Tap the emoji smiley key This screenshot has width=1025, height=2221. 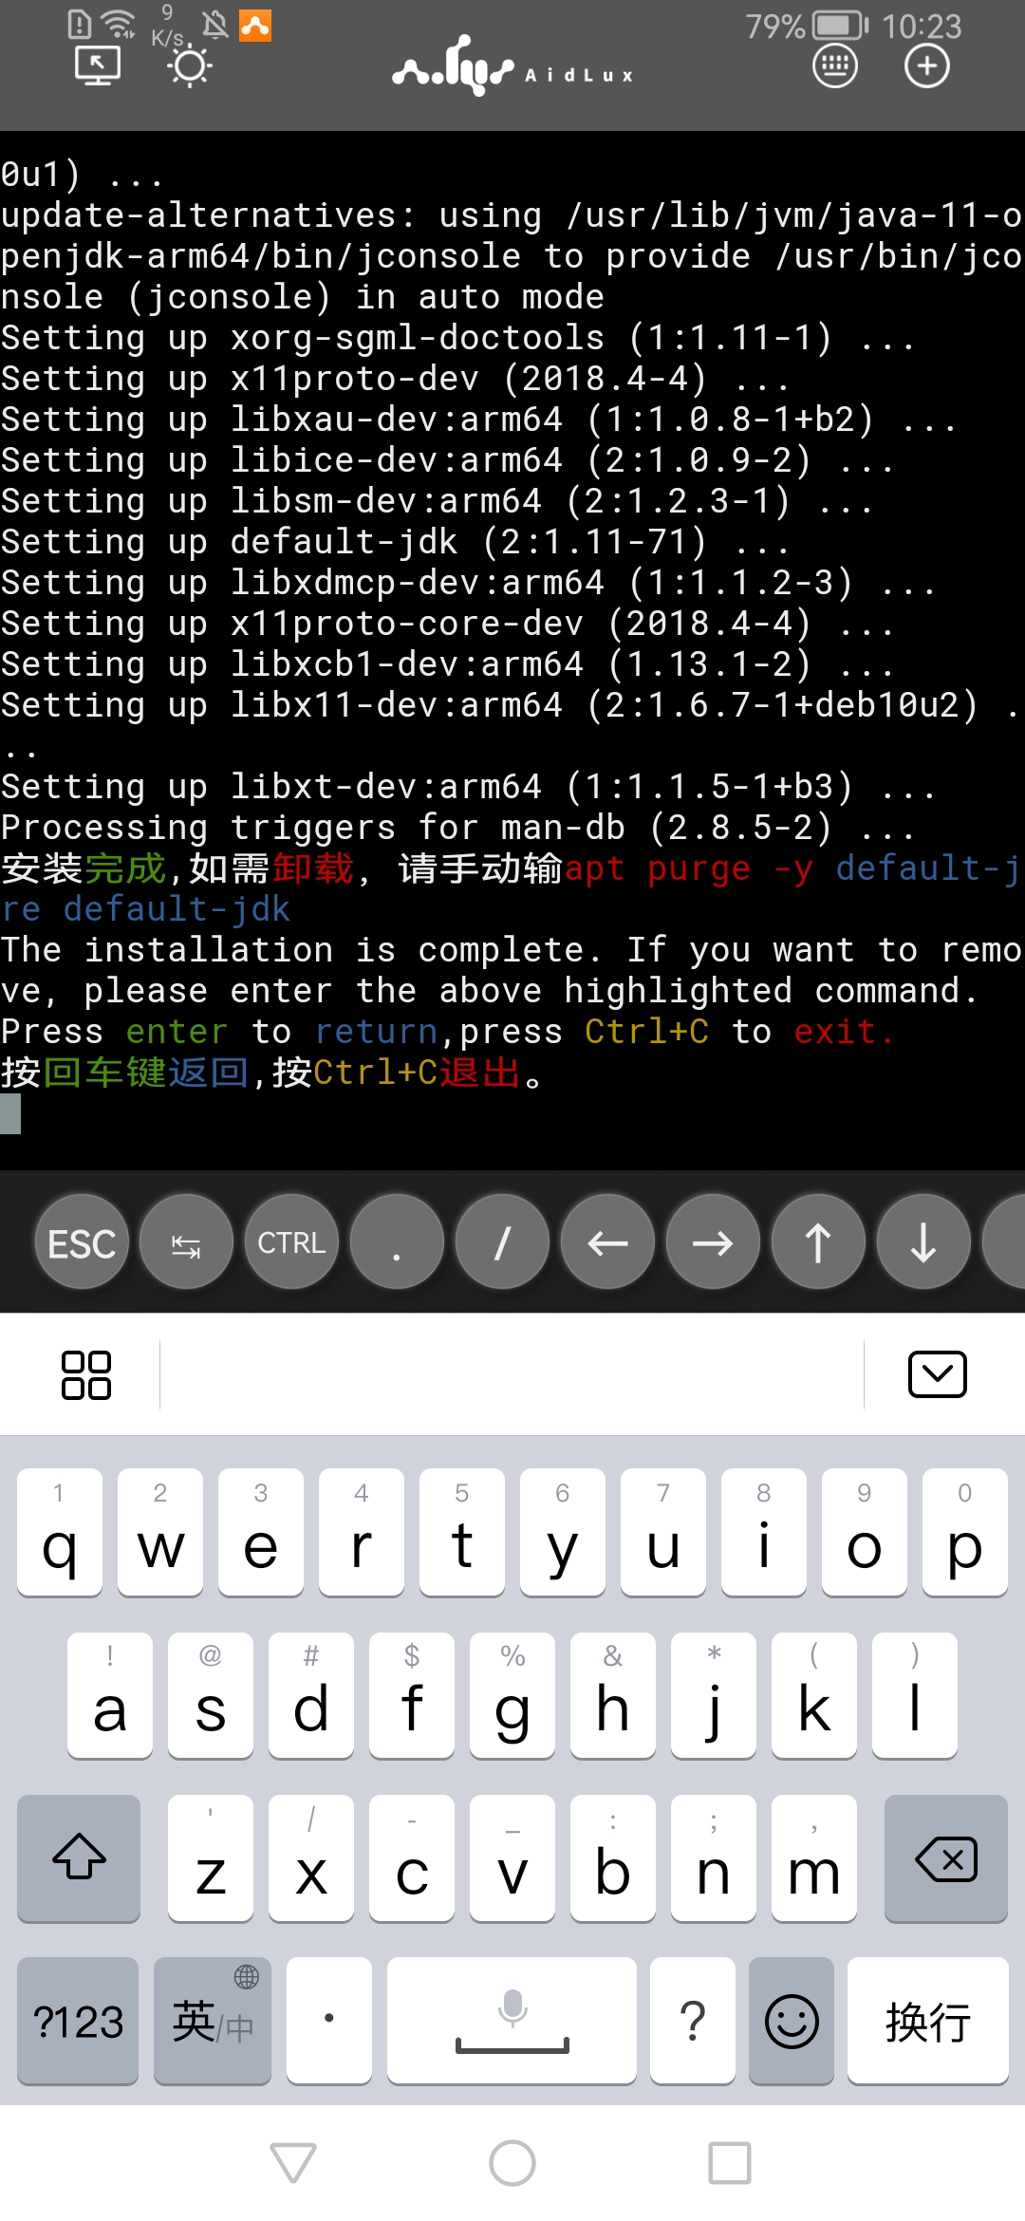coord(792,2021)
